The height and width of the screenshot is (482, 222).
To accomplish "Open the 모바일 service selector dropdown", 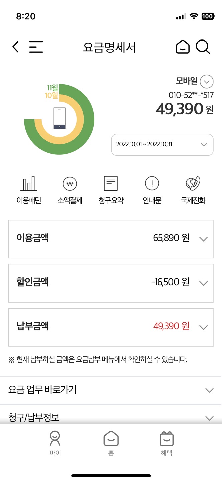I will coord(207,82).
